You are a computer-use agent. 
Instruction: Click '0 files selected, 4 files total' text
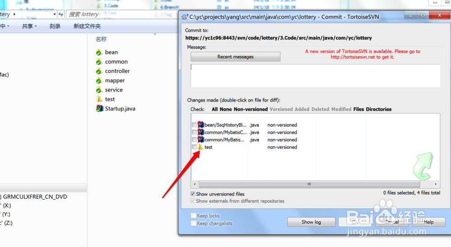tap(412, 192)
